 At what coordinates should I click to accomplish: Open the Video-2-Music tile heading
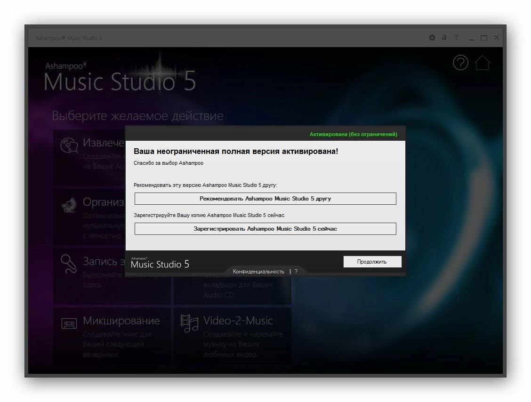pyautogui.click(x=238, y=321)
